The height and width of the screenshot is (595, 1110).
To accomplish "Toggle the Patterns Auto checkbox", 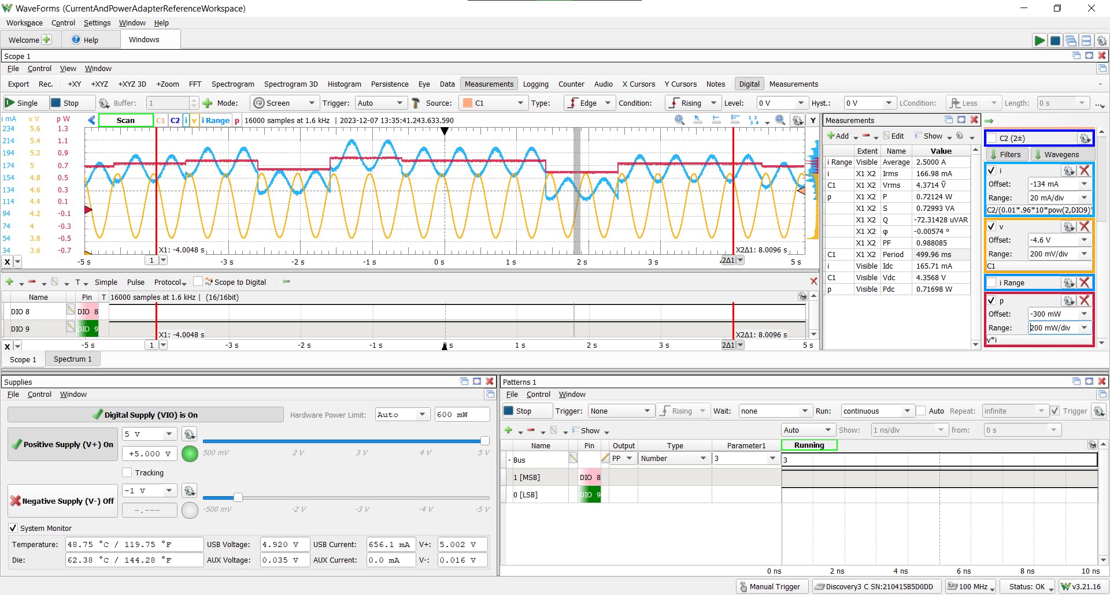I will 920,411.
